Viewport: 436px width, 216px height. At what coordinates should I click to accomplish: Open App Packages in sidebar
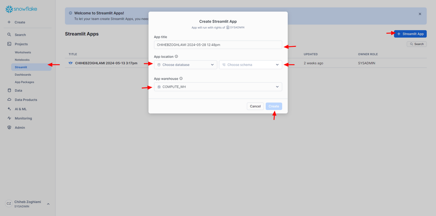tap(25, 82)
